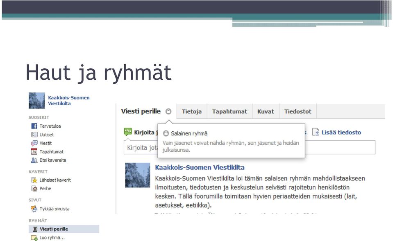Click the house icon beside Perhe
This screenshot has width=393, height=241.
[x=34, y=189]
